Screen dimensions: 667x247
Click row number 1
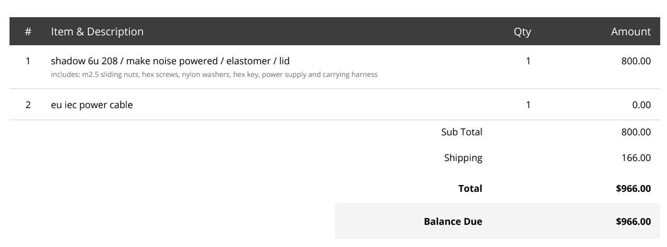(28, 61)
